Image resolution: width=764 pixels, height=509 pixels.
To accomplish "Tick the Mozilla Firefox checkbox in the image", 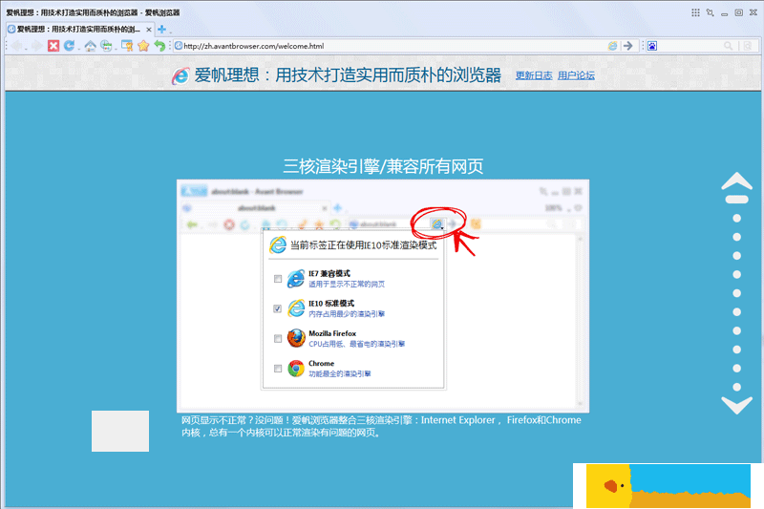I will pos(278,338).
